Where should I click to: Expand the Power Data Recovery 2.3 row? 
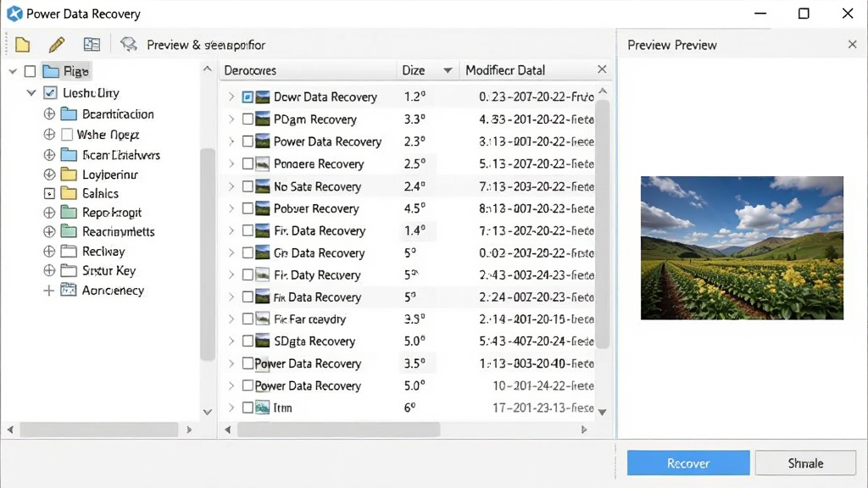pyautogui.click(x=231, y=141)
